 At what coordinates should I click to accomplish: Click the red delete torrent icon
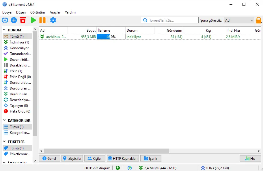click(x=23, y=20)
